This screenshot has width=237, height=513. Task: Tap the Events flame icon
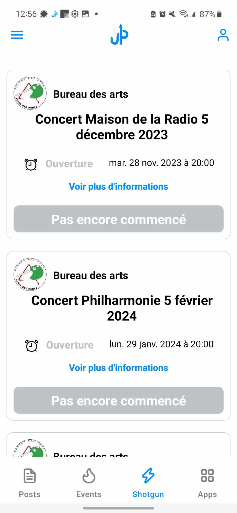pos(89,475)
